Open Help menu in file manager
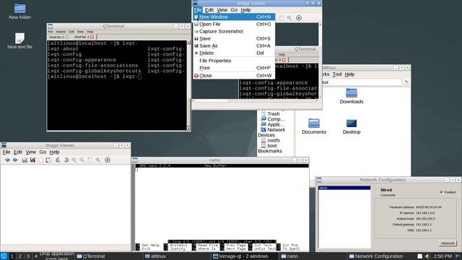The height and width of the screenshot is (260, 462). click(x=349, y=74)
